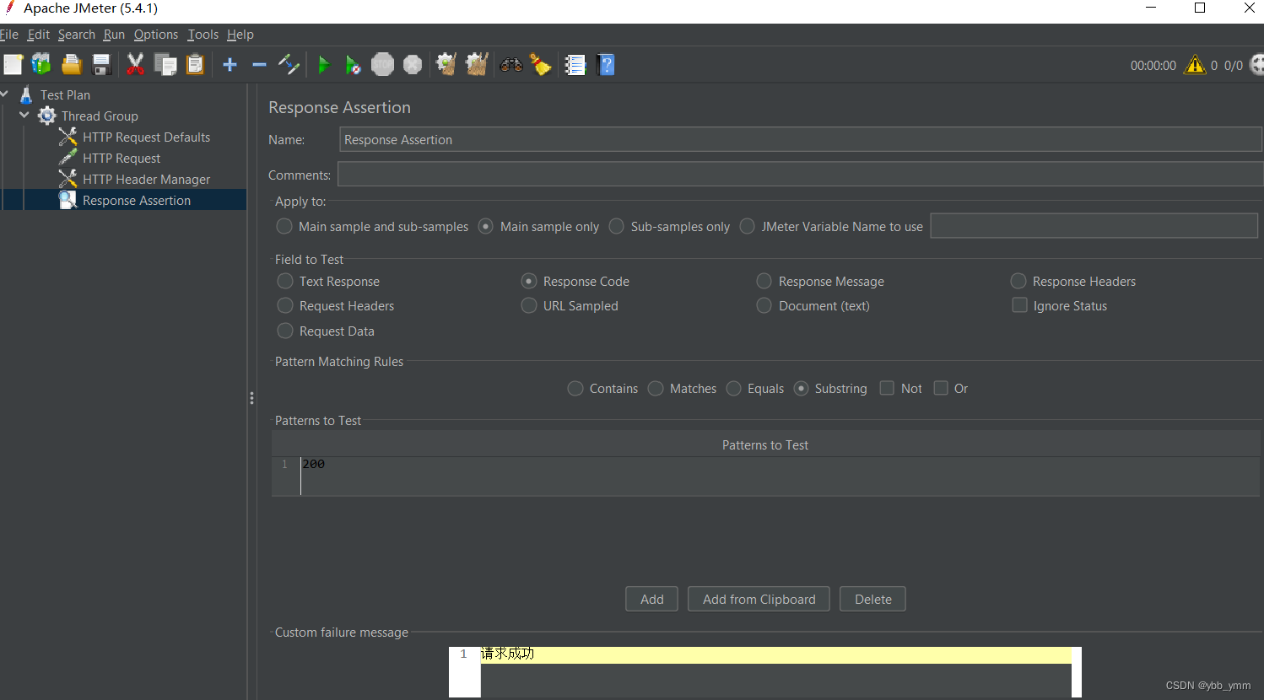This screenshot has width=1264, height=700.
Task: Click the Thread Group gear icon
Action: pyautogui.click(x=47, y=116)
